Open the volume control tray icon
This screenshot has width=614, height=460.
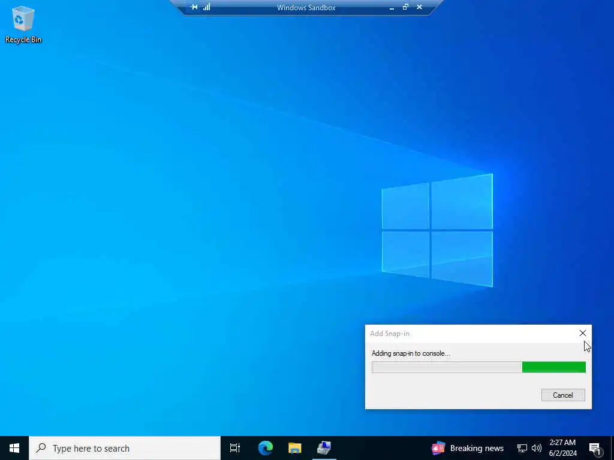(537, 448)
